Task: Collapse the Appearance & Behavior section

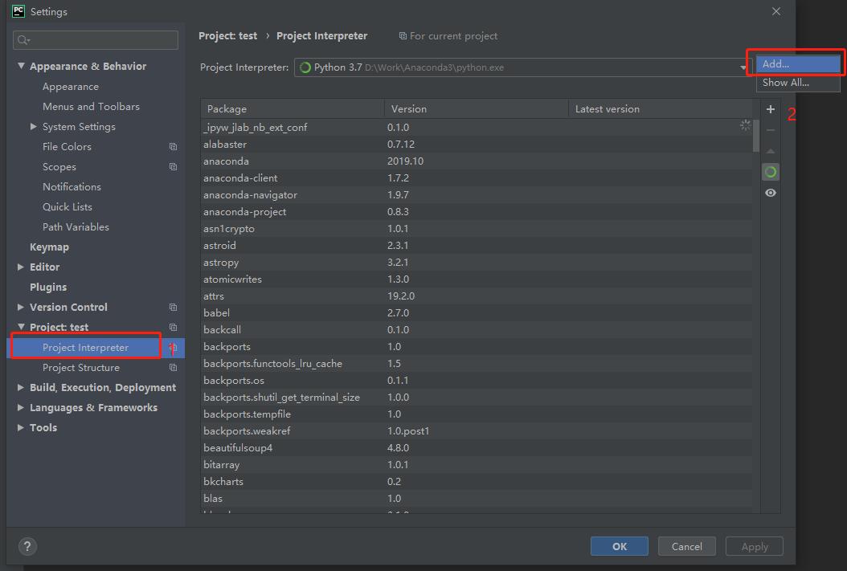Action: tap(21, 66)
